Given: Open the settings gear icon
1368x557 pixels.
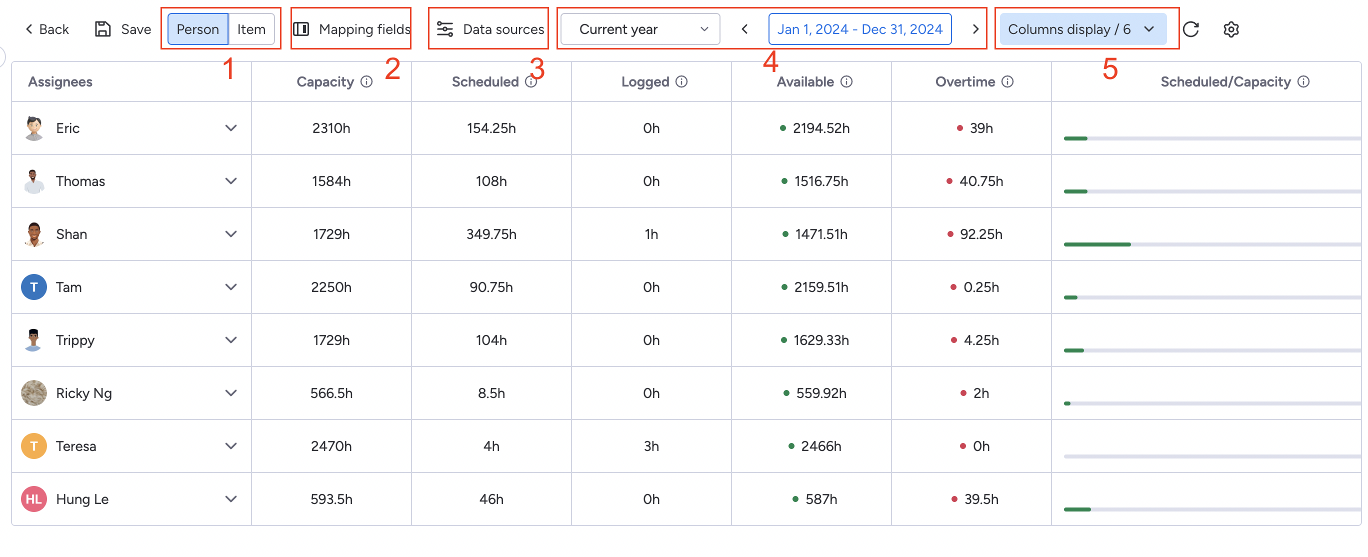Looking at the screenshot, I should [x=1230, y=29].
